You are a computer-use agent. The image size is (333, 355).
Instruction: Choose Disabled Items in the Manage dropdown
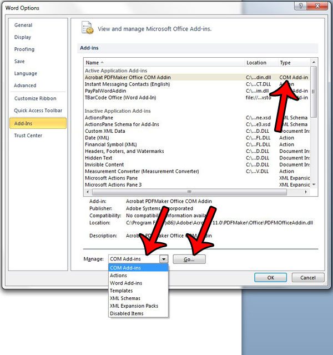click(x=138, y=313)
